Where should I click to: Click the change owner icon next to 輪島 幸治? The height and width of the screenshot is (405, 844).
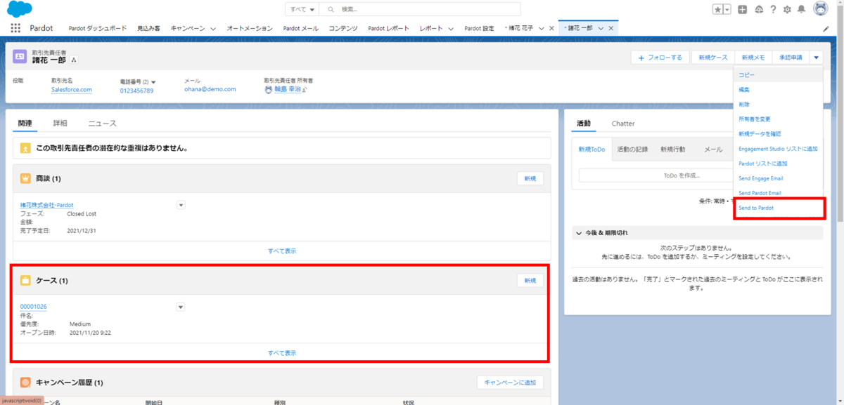click(x=305, y=90)
